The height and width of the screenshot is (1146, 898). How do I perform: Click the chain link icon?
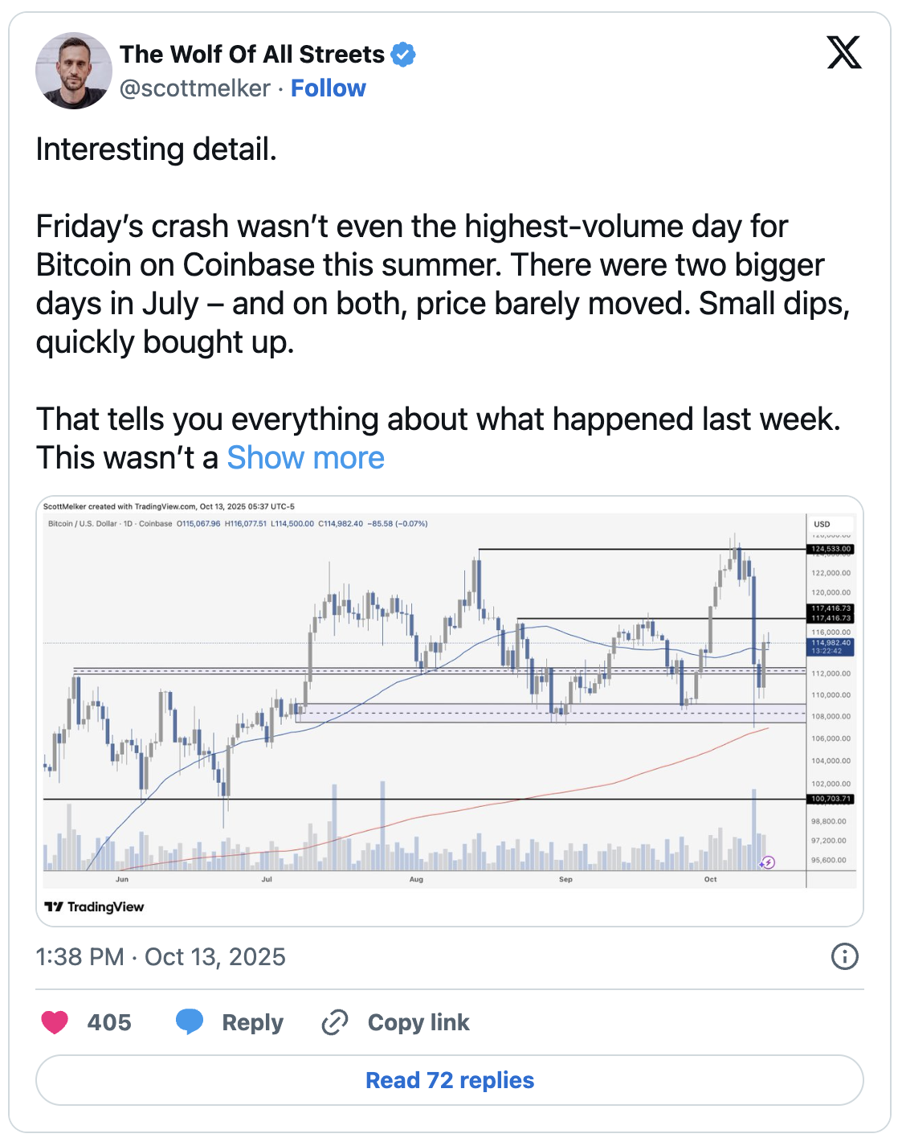tap(334, 1022)
